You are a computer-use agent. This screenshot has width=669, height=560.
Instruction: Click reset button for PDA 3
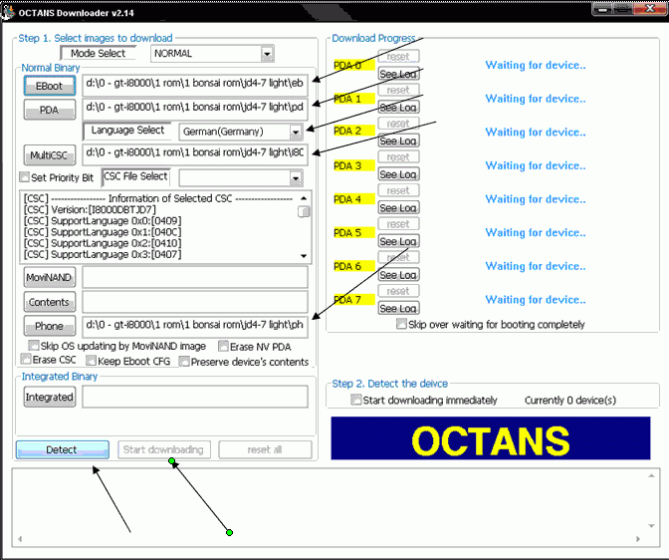[x=398, y=157]
